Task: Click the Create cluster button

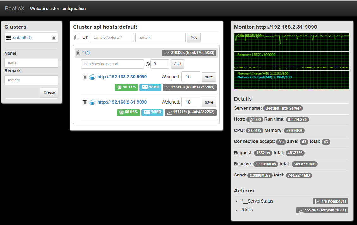Action: tap(49, 92)
